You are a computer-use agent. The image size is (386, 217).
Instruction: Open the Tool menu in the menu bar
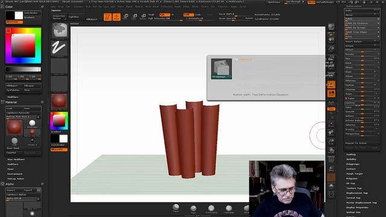[x=213, y=7]
